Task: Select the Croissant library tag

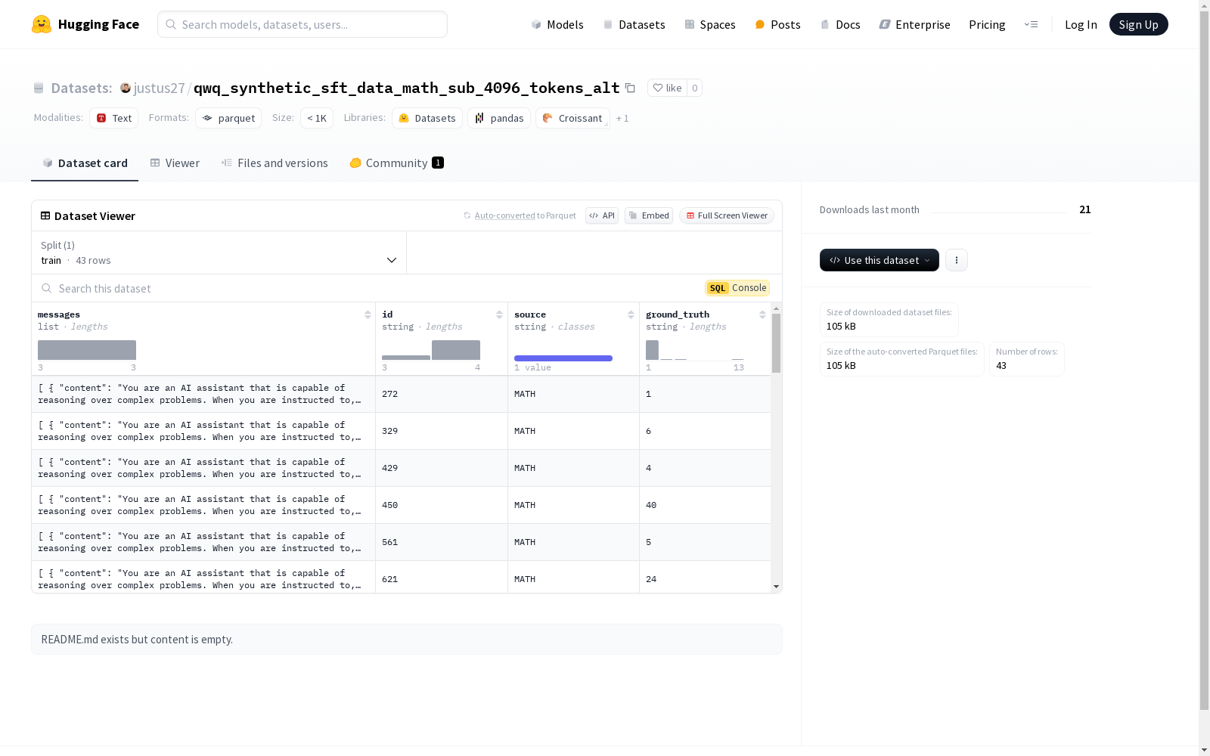Action: click(572, 118)
